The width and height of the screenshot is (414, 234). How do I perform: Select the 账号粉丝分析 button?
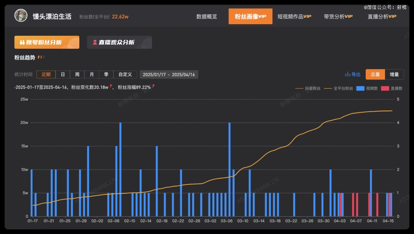click(x=47, y=42)
